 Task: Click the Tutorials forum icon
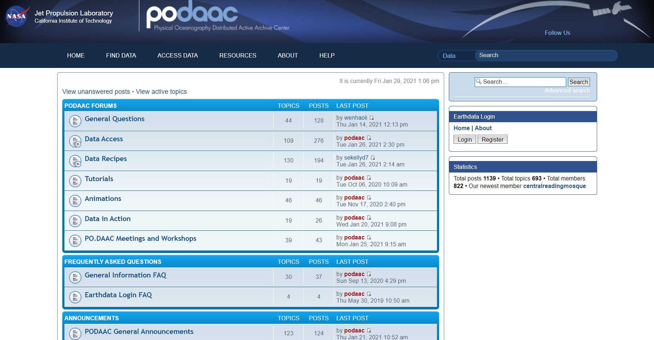coord(75,181)
